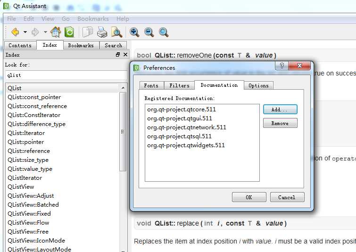The height and width of the screenshot is (252, 356).
Task: Float the Index dock panel
Action: pyautogui.click(x=117, y=55)
